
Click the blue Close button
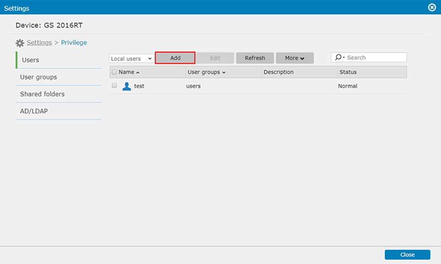coord(407,255)
